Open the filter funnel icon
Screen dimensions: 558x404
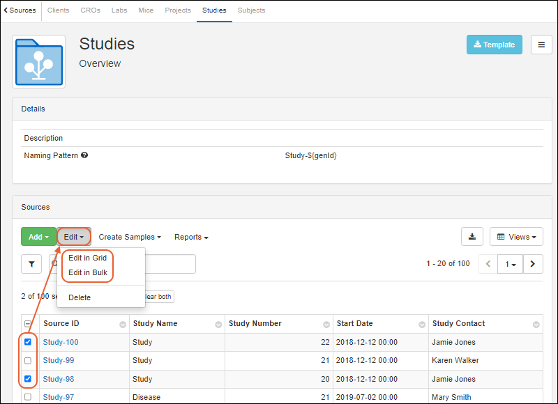[31, 264]
